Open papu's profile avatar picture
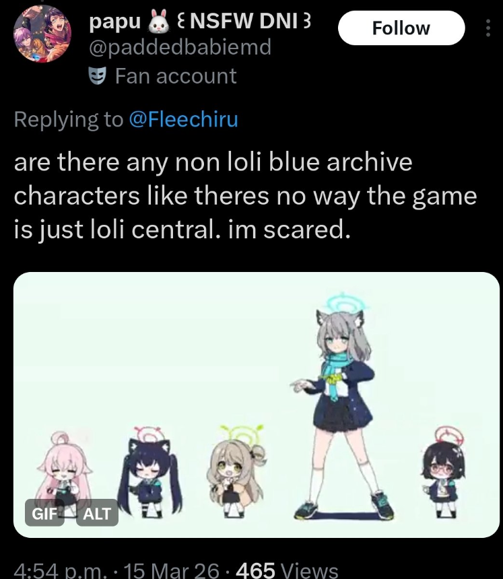Image resolution: width=503 pixels, height=579 pixels. (42, 34)
